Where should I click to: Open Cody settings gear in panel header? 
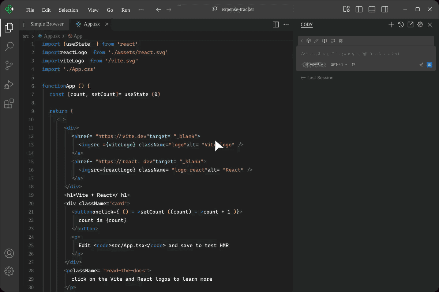[420, 24]
